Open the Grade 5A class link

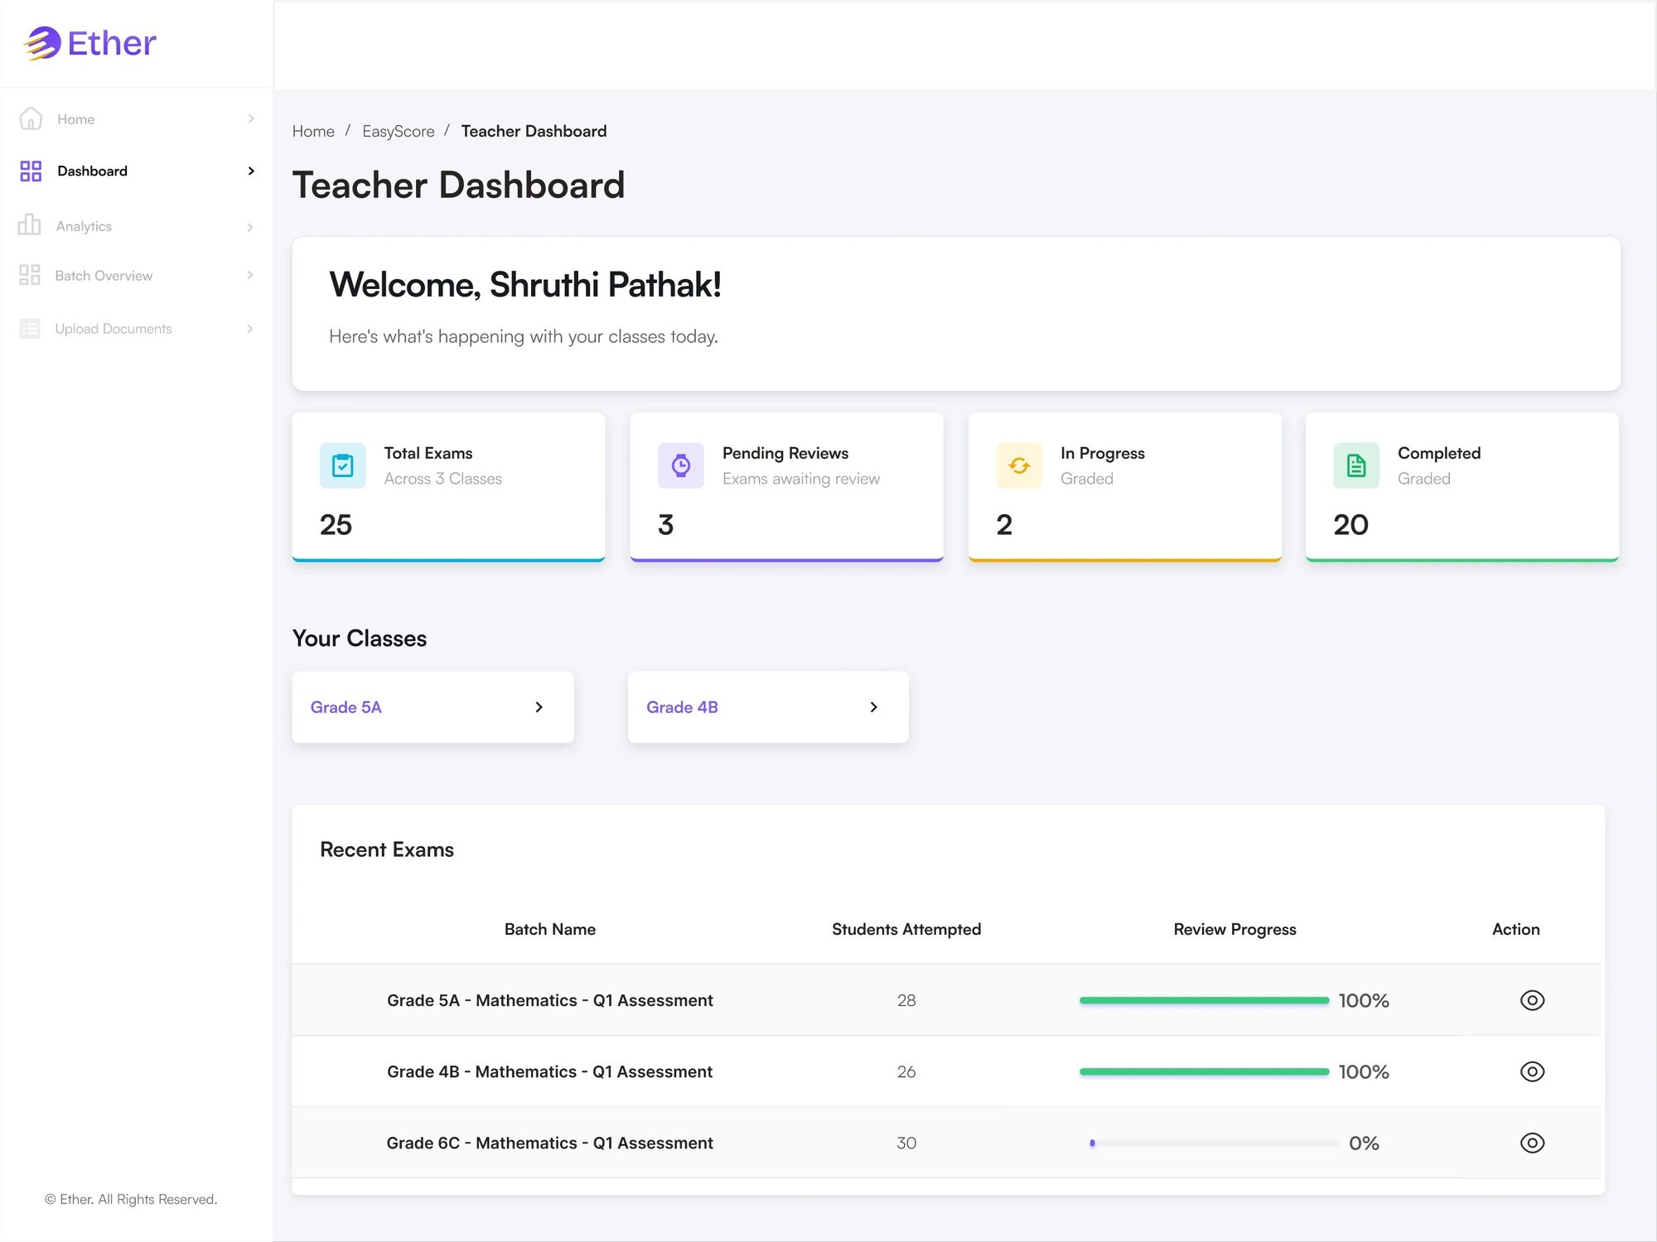tap(346, 707)
